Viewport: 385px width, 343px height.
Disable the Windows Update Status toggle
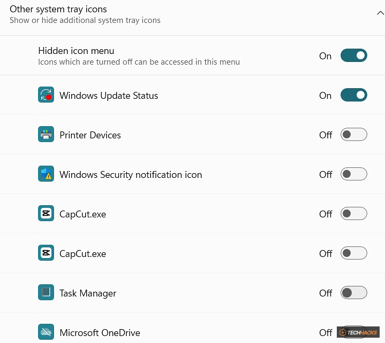pos(353,95)
